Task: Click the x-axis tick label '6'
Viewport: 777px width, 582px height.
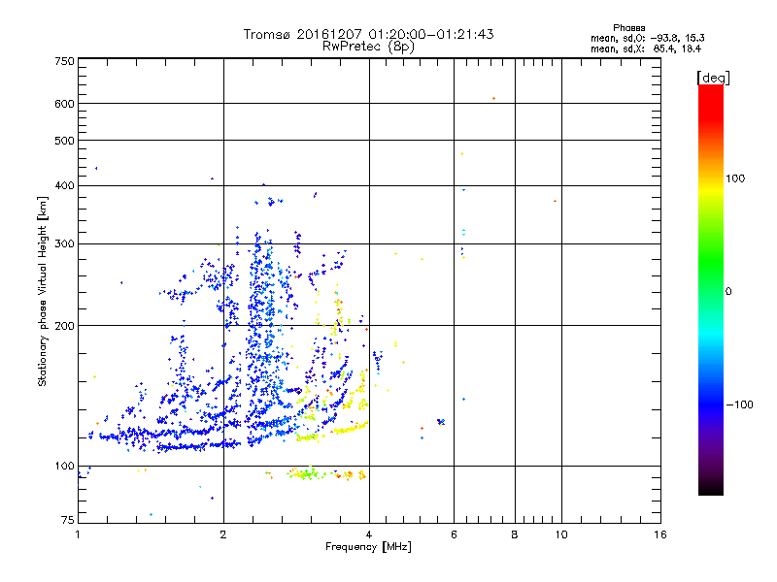Action: (454, 534)
